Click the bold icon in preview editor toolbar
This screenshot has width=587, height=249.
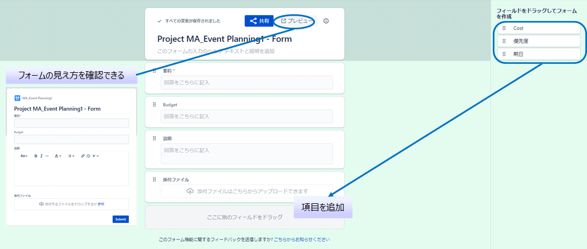click(x=35, y=155)
